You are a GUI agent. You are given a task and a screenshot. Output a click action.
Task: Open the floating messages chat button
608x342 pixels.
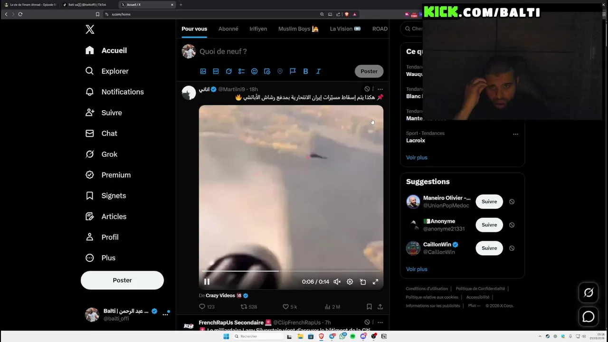(x=589, y=316)
